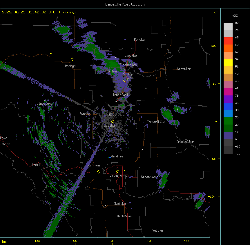Click the yellow diamond marker near RockyMH
Viewport: 250px width, 245px height.
click(73, 59)
